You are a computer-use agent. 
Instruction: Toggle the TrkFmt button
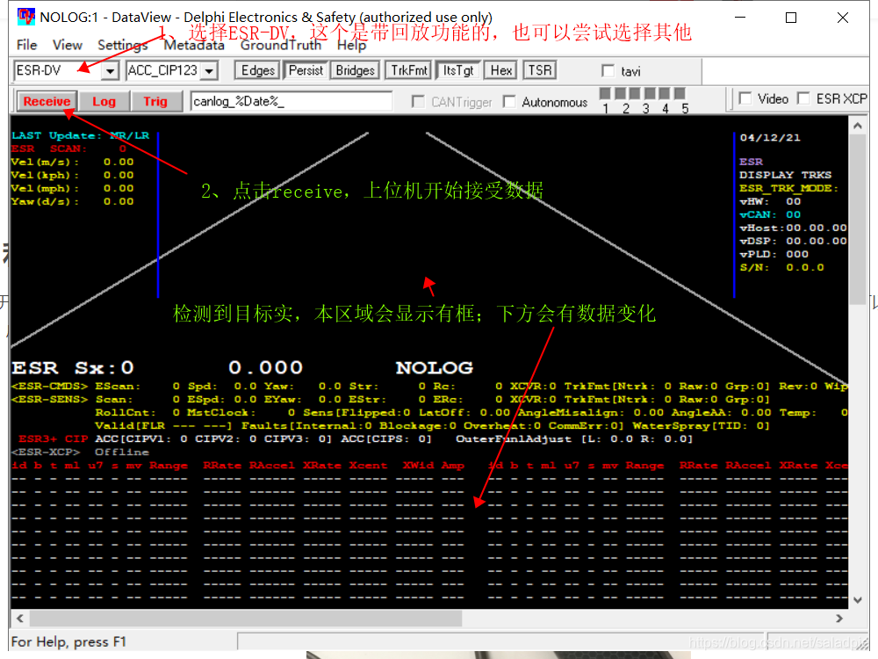[x=409, y=70]
